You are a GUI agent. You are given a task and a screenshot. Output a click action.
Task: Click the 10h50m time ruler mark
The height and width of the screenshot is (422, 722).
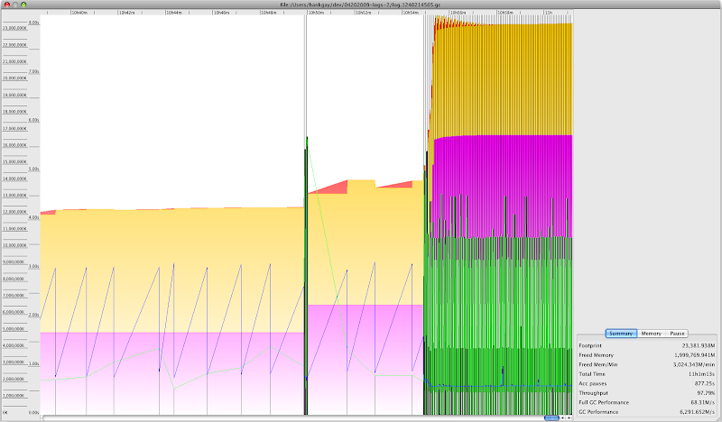tap(316, 14)
